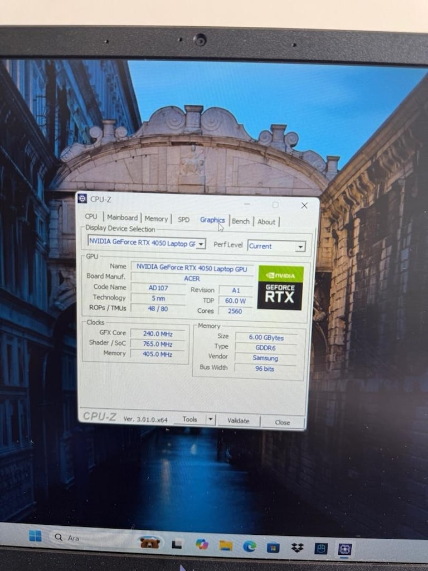Screen dimensions: 428x571
Task: Open the SPD tab
Action: click(x=184, y=220)
